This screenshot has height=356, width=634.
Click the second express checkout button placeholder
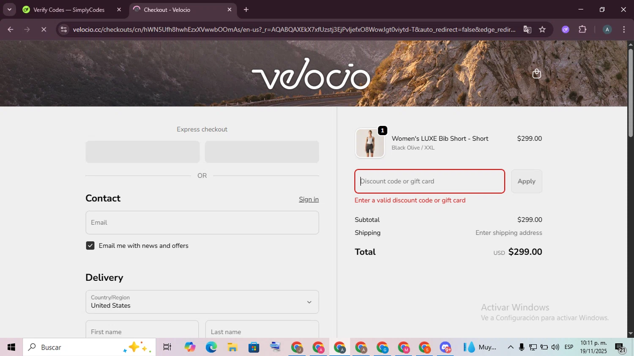pyautogui.click(x=262, y=152)
